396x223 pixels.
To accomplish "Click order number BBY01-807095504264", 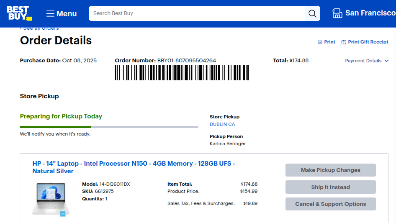I will (x=187, y=61).
